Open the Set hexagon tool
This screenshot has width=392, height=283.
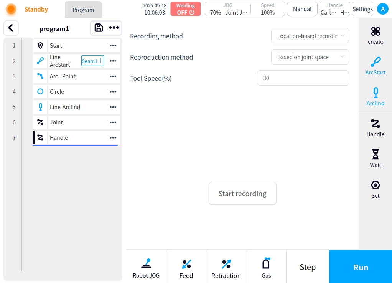tap(375, 189)
